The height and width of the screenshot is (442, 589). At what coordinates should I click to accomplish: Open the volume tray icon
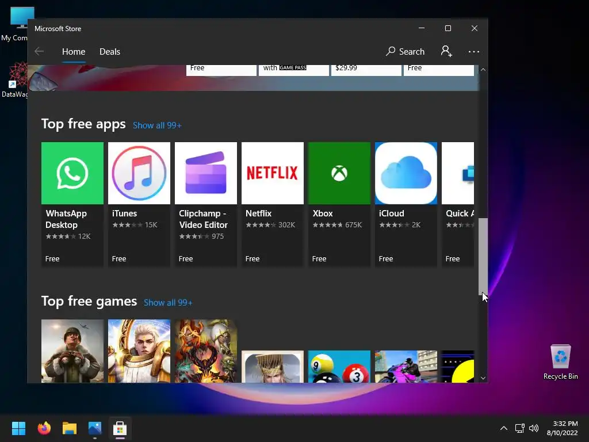point(533,428)
